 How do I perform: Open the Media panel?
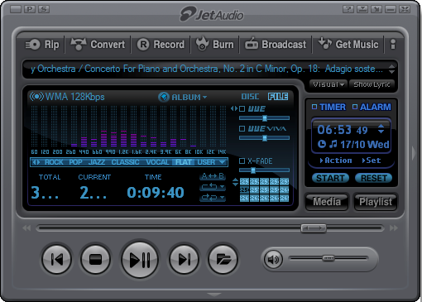click(x=327, y=202)
